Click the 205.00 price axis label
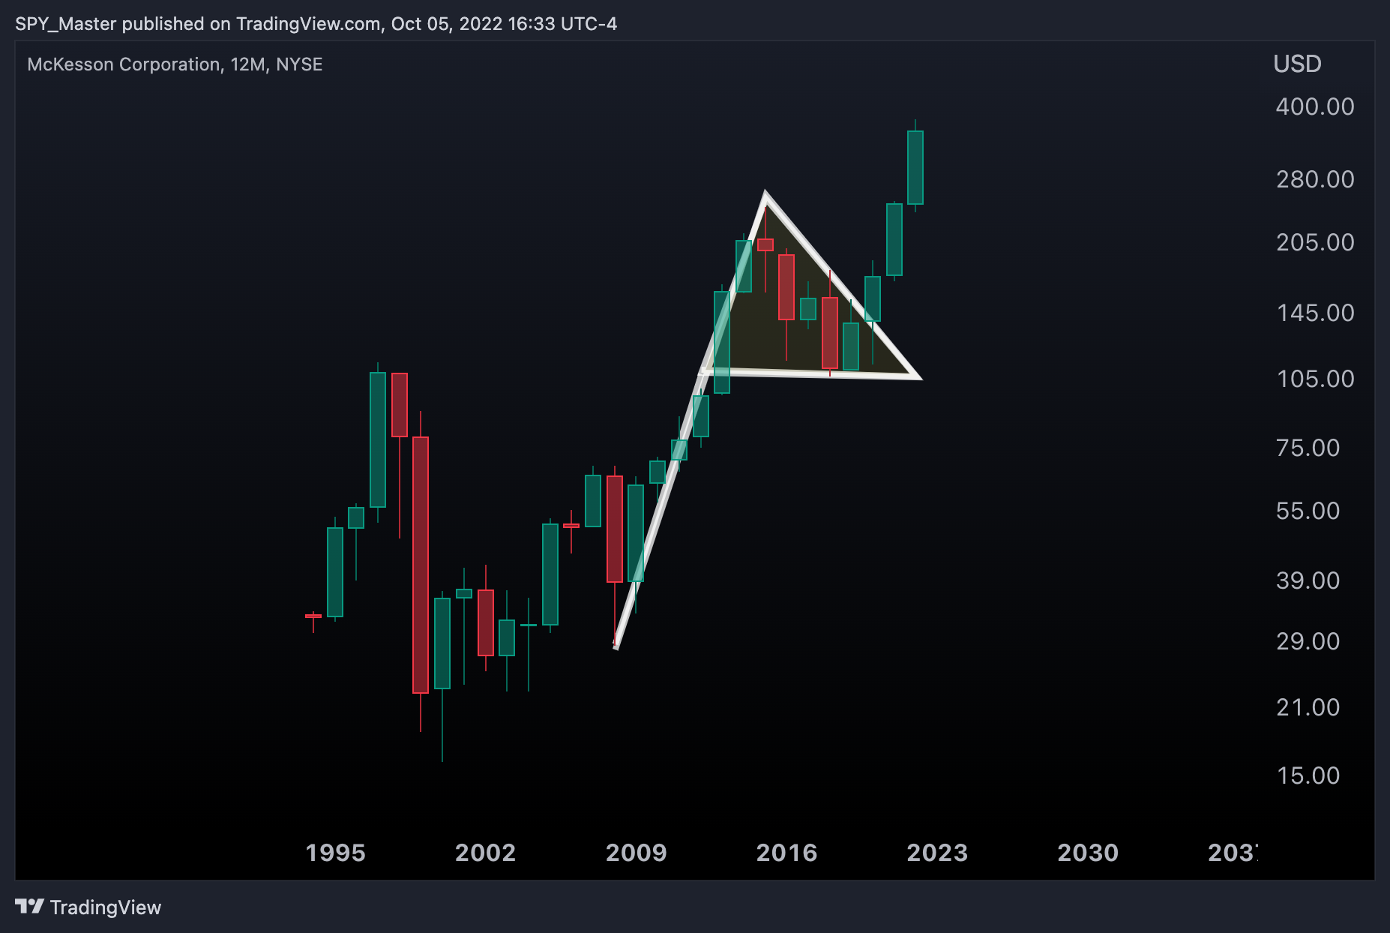The image size is (1390, 933). 1315,242
